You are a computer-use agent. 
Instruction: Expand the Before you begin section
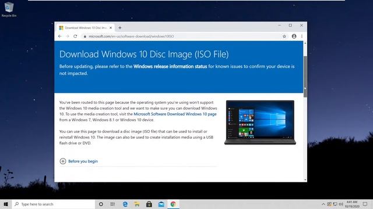(63, 161)
